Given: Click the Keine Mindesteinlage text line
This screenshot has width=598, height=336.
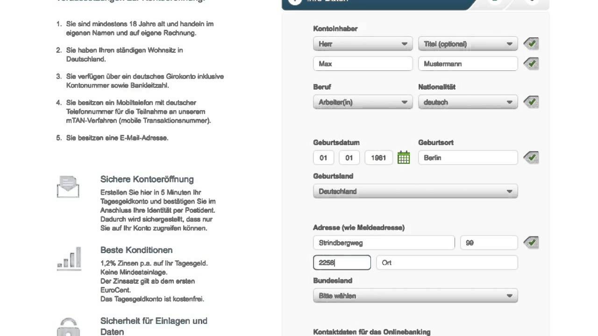Looking at the screenshot, I should coord(134,272).
